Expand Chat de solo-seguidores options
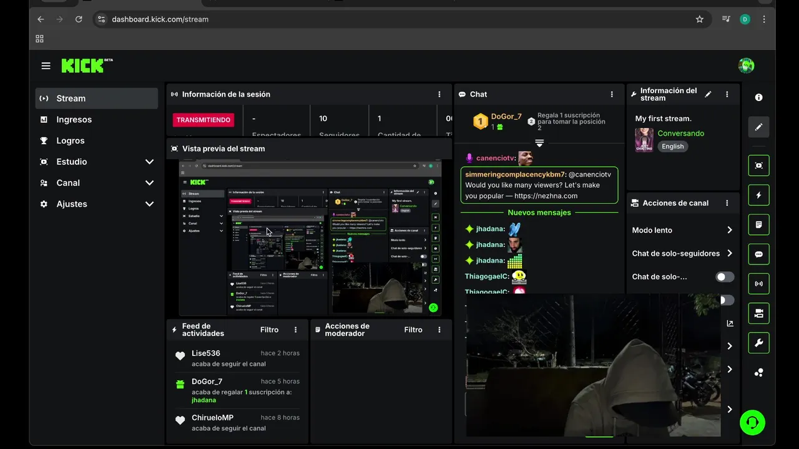 click(x=729, y=253)
